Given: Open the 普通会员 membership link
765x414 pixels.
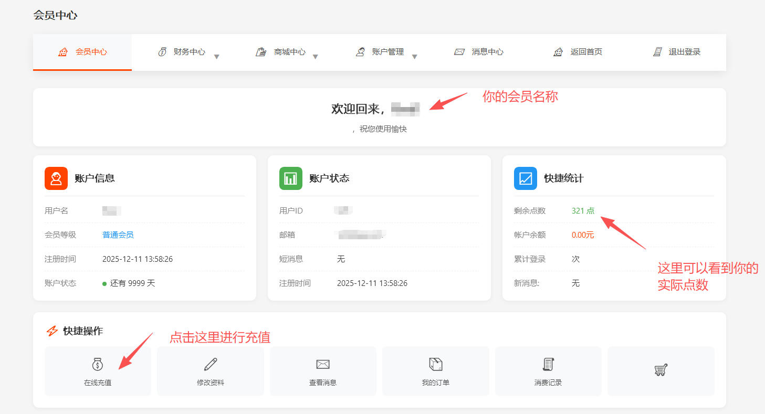Looking at the screenshot, I should pos(118,234).
